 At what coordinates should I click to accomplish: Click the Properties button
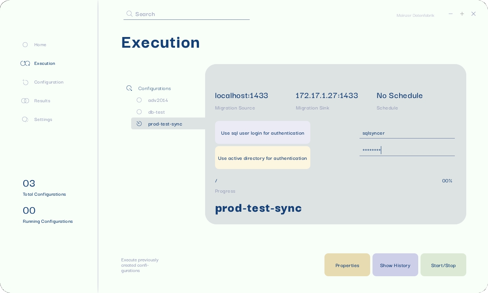click(347, 265)
